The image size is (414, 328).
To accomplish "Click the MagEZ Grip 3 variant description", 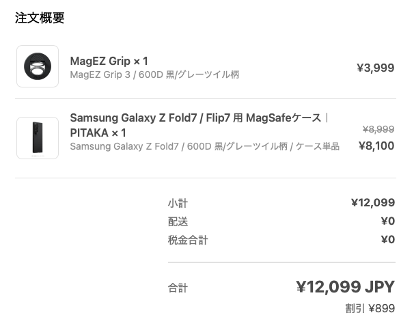I will pos(154,74).
